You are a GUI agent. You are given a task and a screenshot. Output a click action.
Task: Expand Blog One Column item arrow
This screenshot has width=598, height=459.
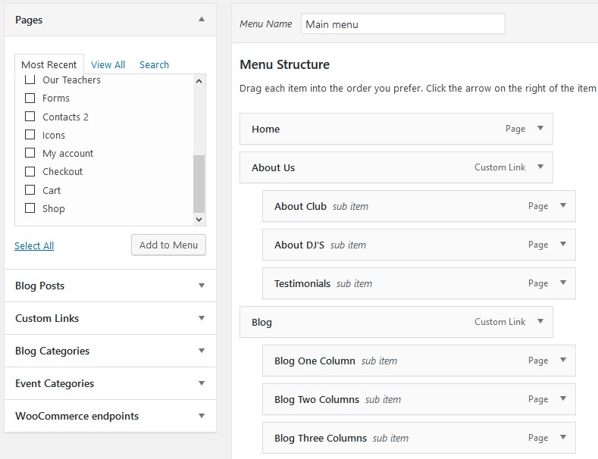pos(563,361)
